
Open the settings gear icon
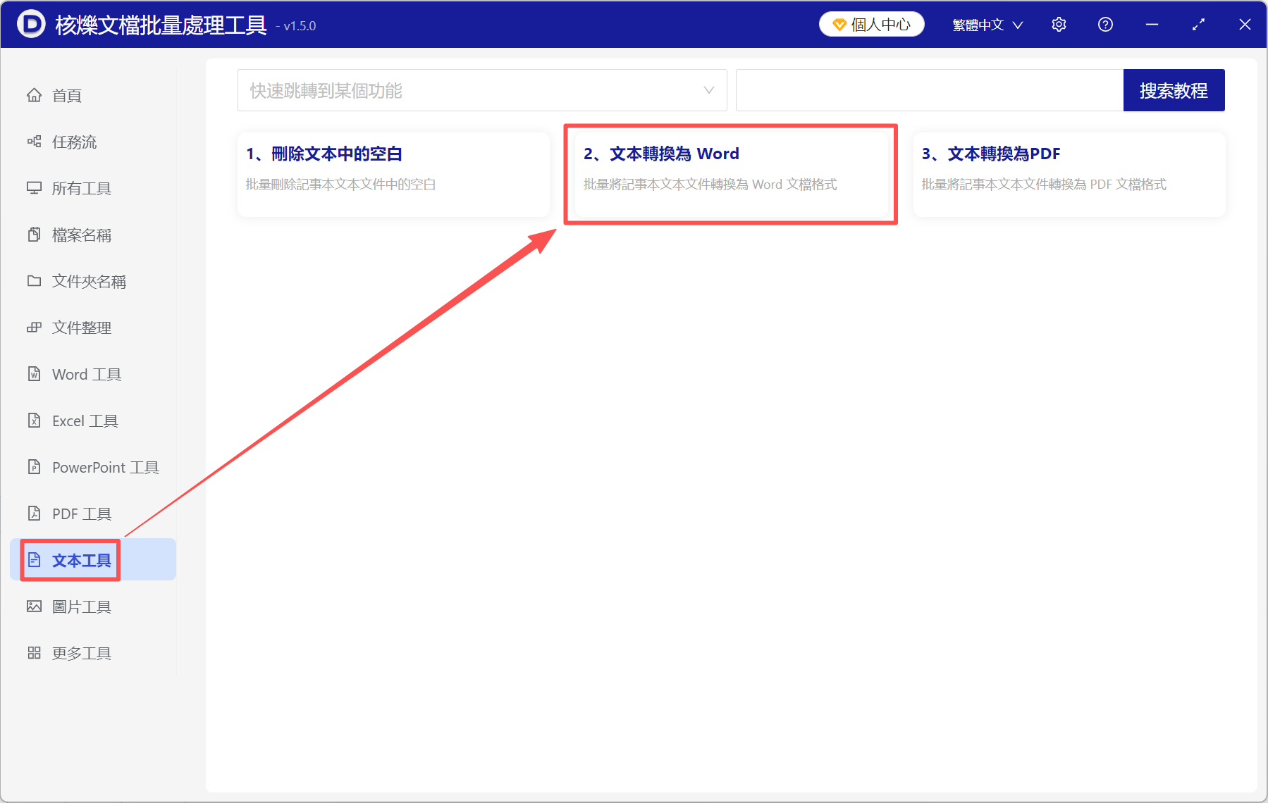click(x=1059, y=24)
